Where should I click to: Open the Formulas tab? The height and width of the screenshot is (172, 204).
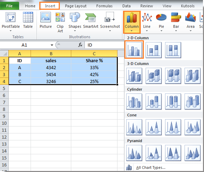[104, 6]
